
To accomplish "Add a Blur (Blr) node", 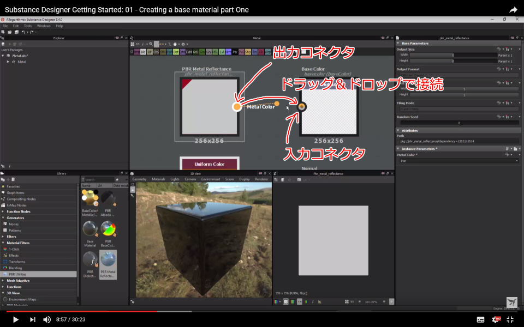I will coord(150,52).
